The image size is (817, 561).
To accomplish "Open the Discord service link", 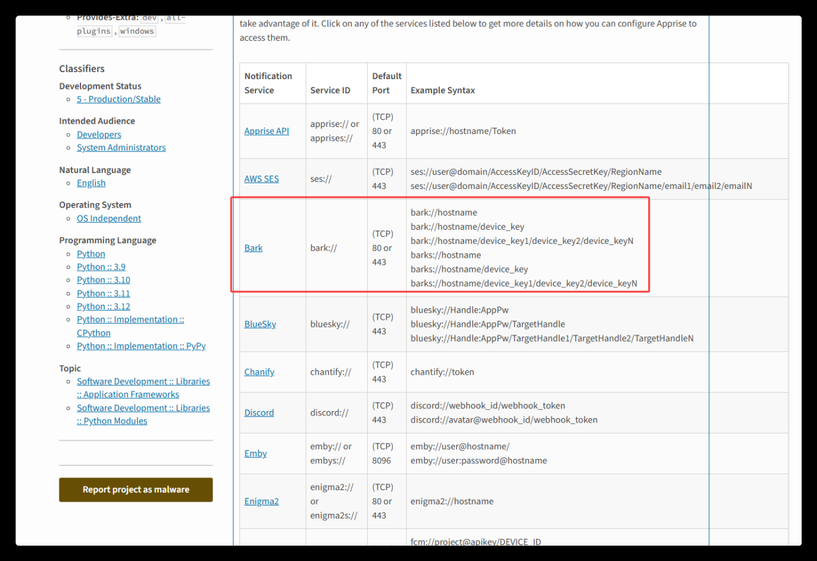I will [259, 412].
